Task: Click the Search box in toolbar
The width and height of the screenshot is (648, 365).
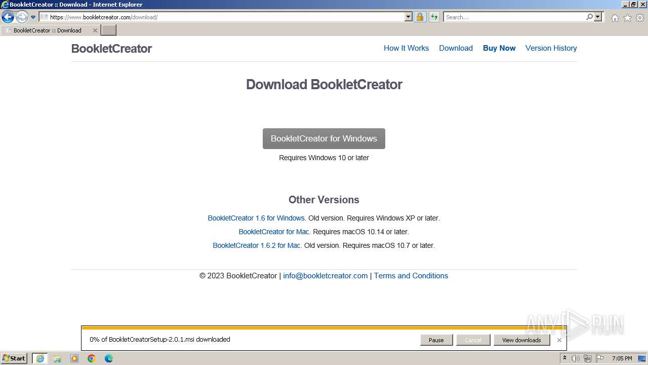Action: point(514,17)
